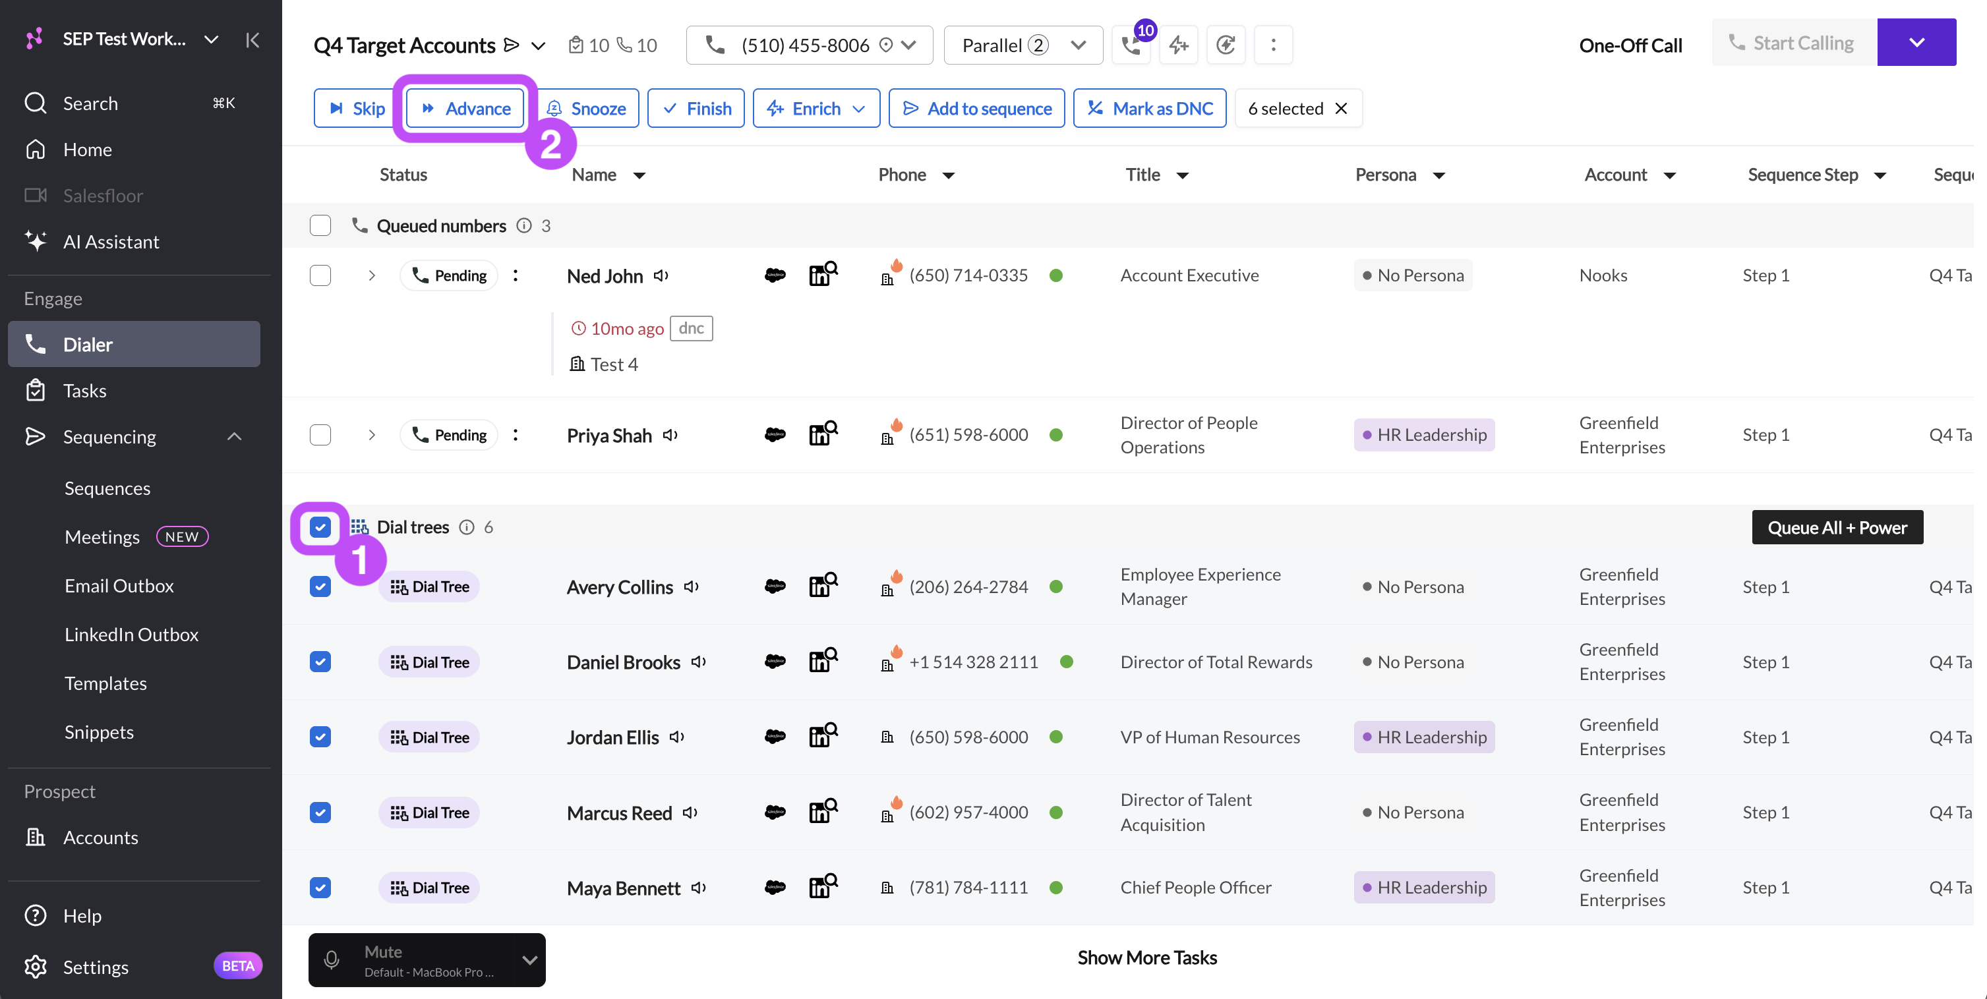Uncheck the Maya Bennett row checkbox
The image size is (1987, 999).
pyautogui.click(x=320, y=887)
